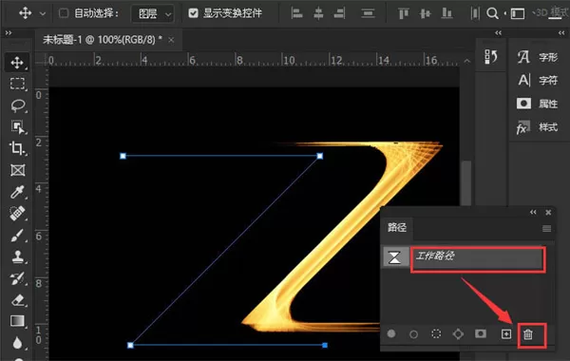Image resolution: width=570 pixels, height=361 pixels.
Task: Select the Brush tool
Action: pyautogui.click(x=17, y=236)
